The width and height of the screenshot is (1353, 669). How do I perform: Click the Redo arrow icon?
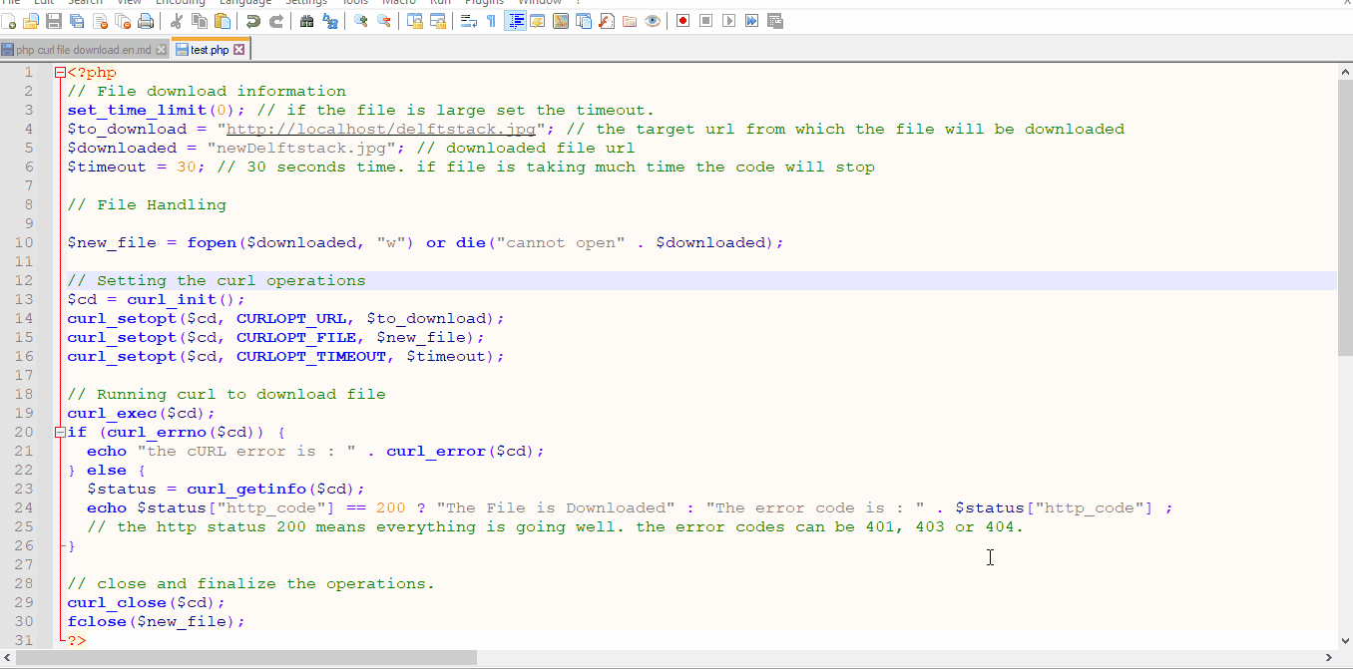click(x=276, y=21)
